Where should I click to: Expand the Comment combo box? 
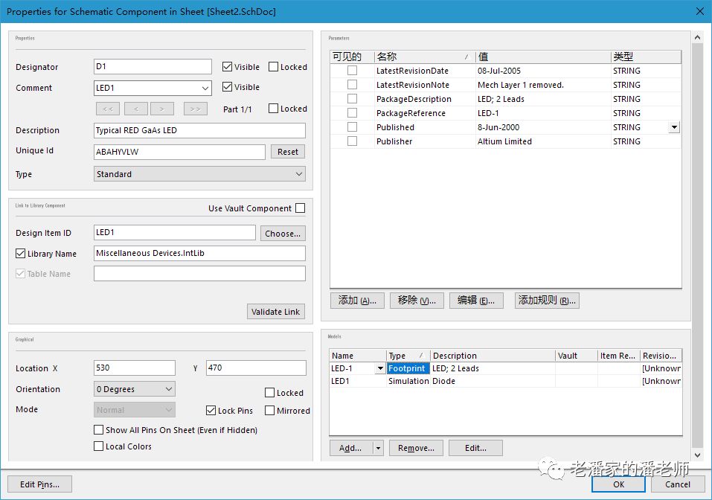[x=205, y=88]
